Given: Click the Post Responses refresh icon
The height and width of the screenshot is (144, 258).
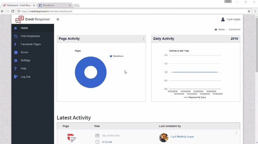Looking at the screenshot, I should pyautogui.click(x=15, y=36).
